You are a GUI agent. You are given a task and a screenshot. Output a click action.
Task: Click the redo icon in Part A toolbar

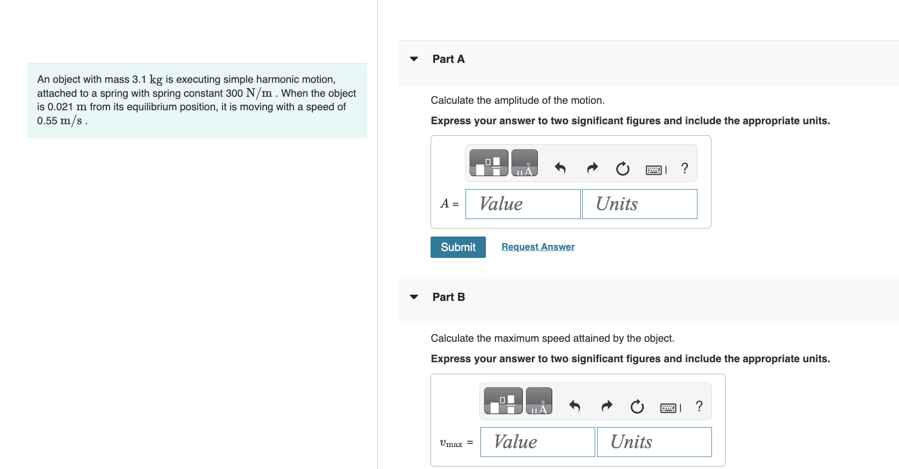[x=592, y=168]
